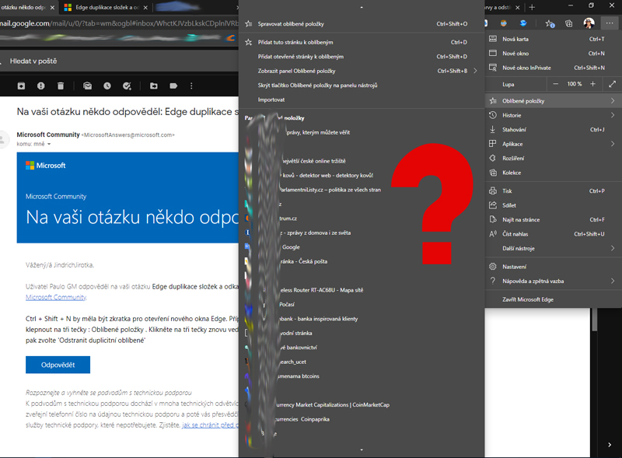Image resolution: width=622 pixels, height=458 pixels.
Task: Open the Router RT-AC68U Mapa sítě favorite
Action: tap(361, 290)
